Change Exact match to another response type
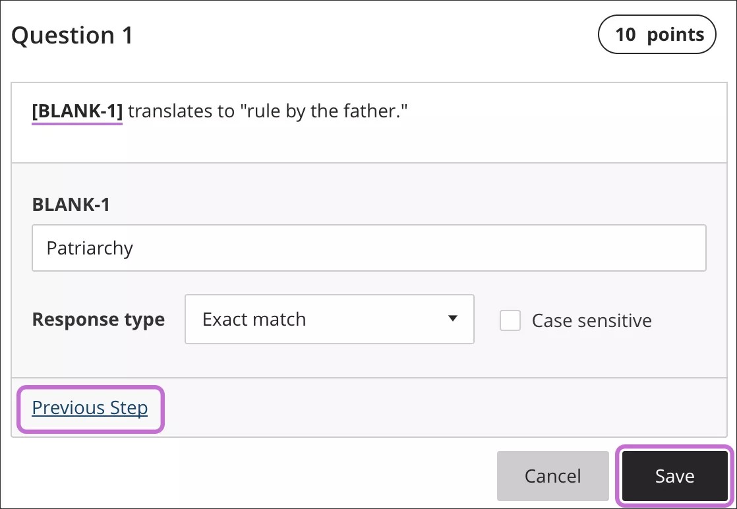This screenshot has width=737, height=509. pos(329,319)
